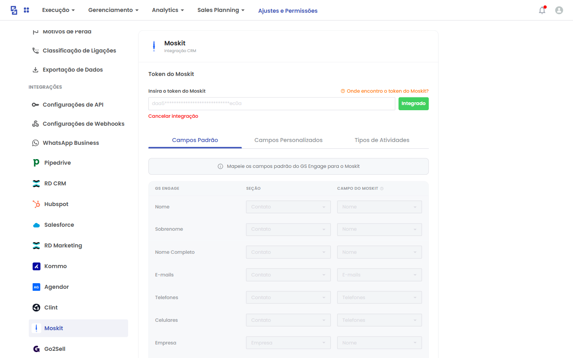
Task: Click the Moskit logo in the card header
Action: click(x=154, y=46)
